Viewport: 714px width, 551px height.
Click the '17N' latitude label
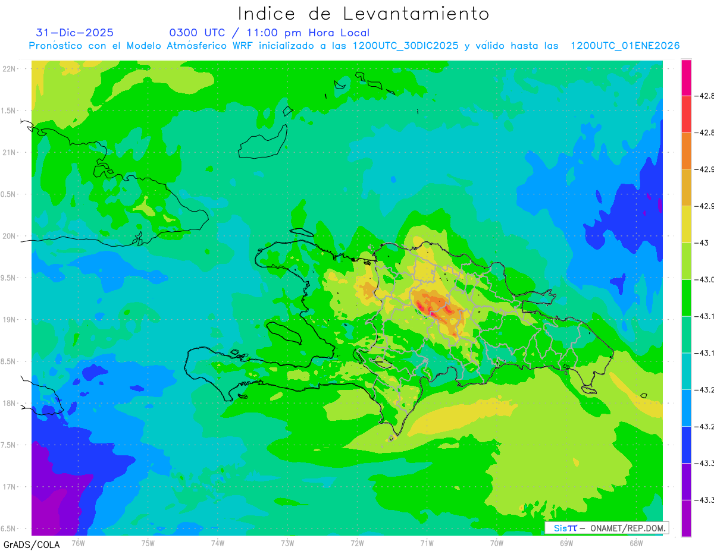(x=10, y=487)
